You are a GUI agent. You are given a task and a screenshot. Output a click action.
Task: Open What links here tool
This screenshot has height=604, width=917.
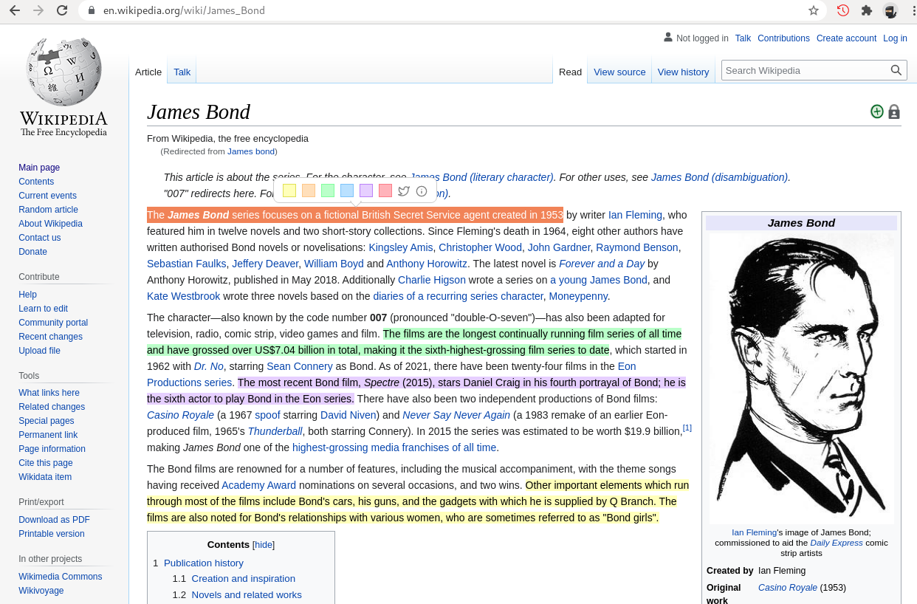(49, 393)
